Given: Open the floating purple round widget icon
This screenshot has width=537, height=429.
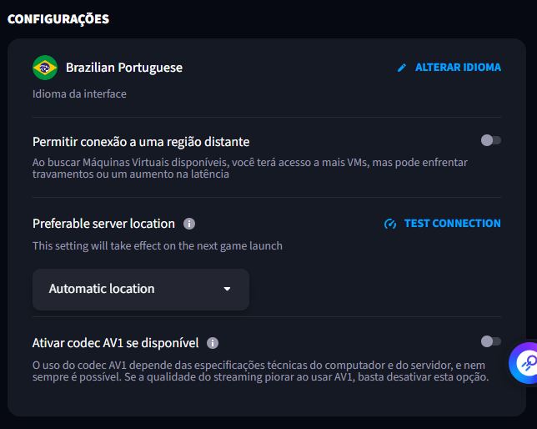Looking at the screenshot, I should (x=525, y=362).
